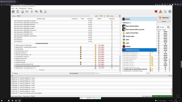Screen dimensions: 182x102
Task: Toggle the Splashes of Skyrim AE checkbox
Action: click(x=15, y=59)
